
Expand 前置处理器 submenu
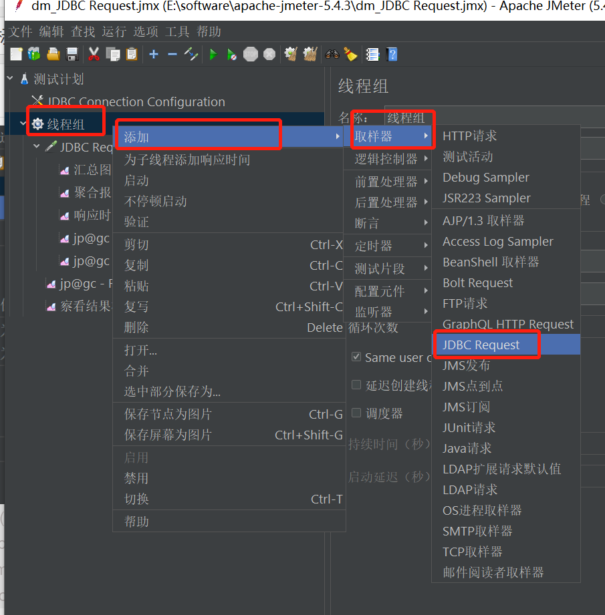388,182
